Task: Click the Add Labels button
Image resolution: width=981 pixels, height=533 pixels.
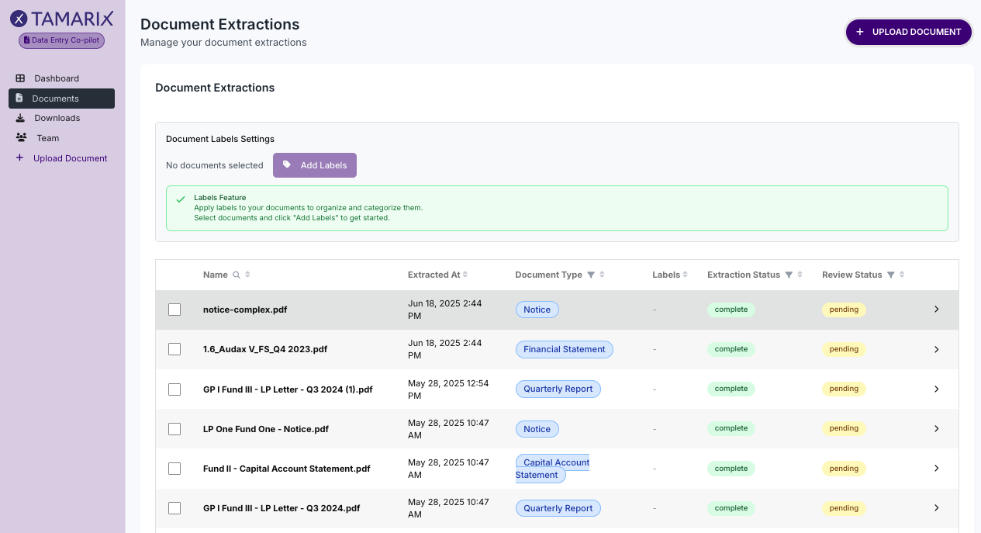Action: coord(315,165)
